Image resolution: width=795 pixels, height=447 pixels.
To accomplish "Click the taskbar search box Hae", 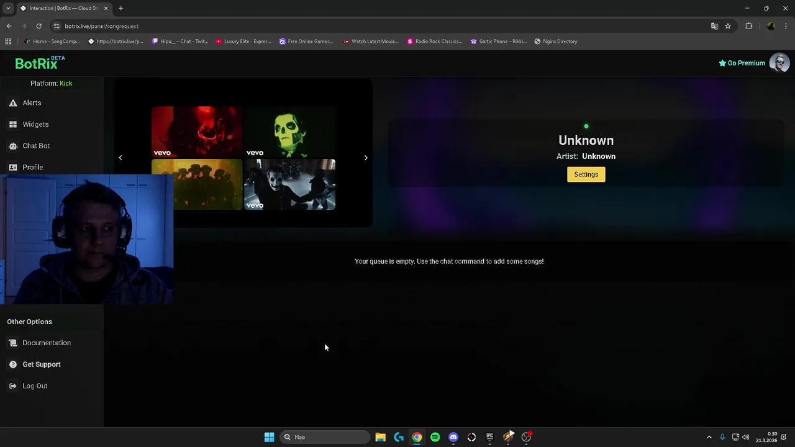I will 325,437.
